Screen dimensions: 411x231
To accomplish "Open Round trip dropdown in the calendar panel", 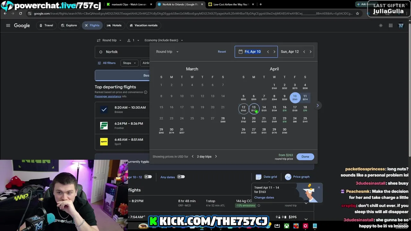I will point(167,52).
